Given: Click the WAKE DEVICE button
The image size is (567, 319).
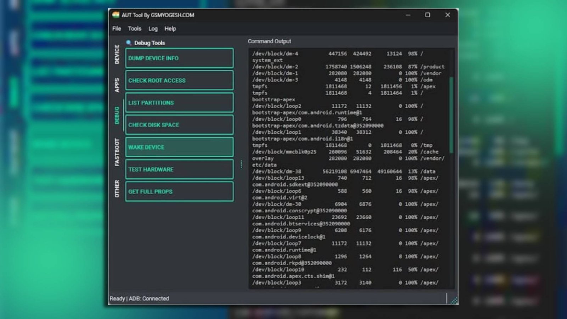Looking at the screenshot, I should (179, 147).
